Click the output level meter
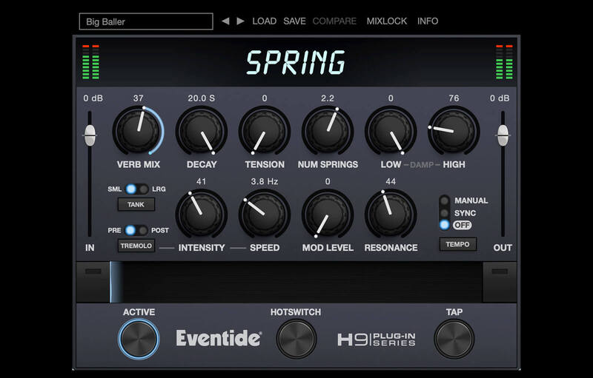The height and width of the screenshot is (378, 593). click(505, 62)
